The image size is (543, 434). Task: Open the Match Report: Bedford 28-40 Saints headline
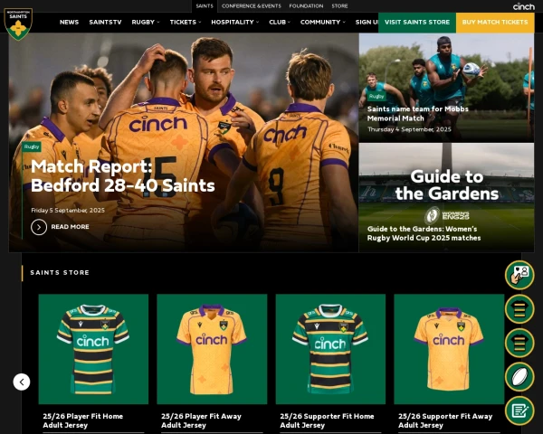coord(123,175)
